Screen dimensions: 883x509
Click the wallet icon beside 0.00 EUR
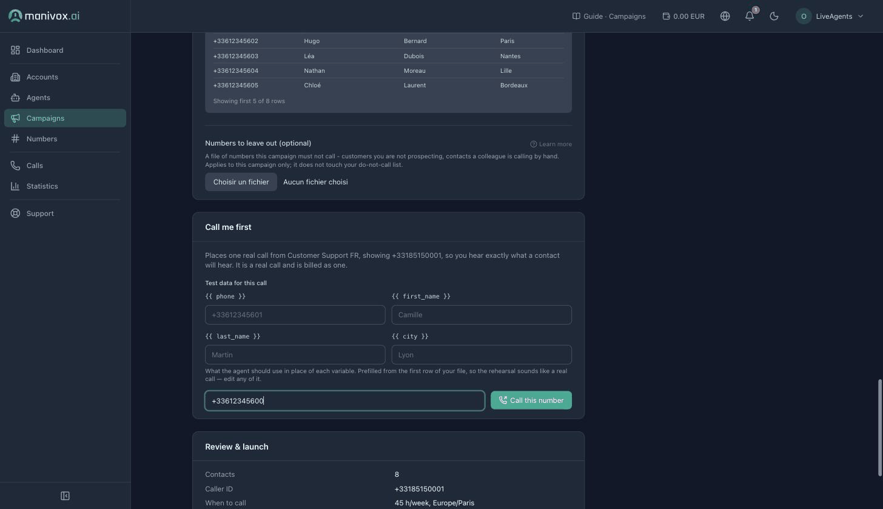pos(666,16)
